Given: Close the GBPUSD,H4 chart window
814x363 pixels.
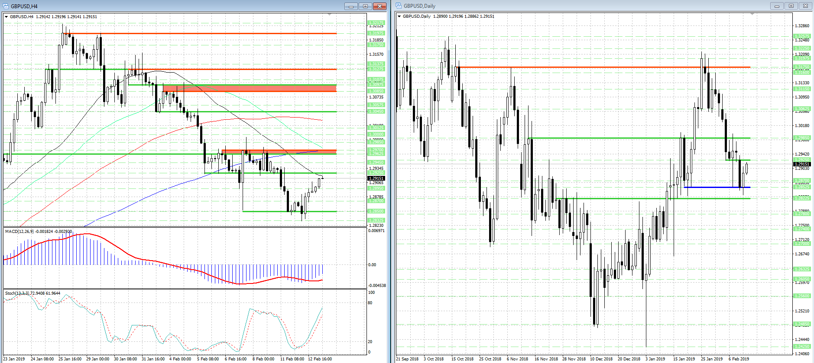Looking at the screenshot, I should click(379, 6).
